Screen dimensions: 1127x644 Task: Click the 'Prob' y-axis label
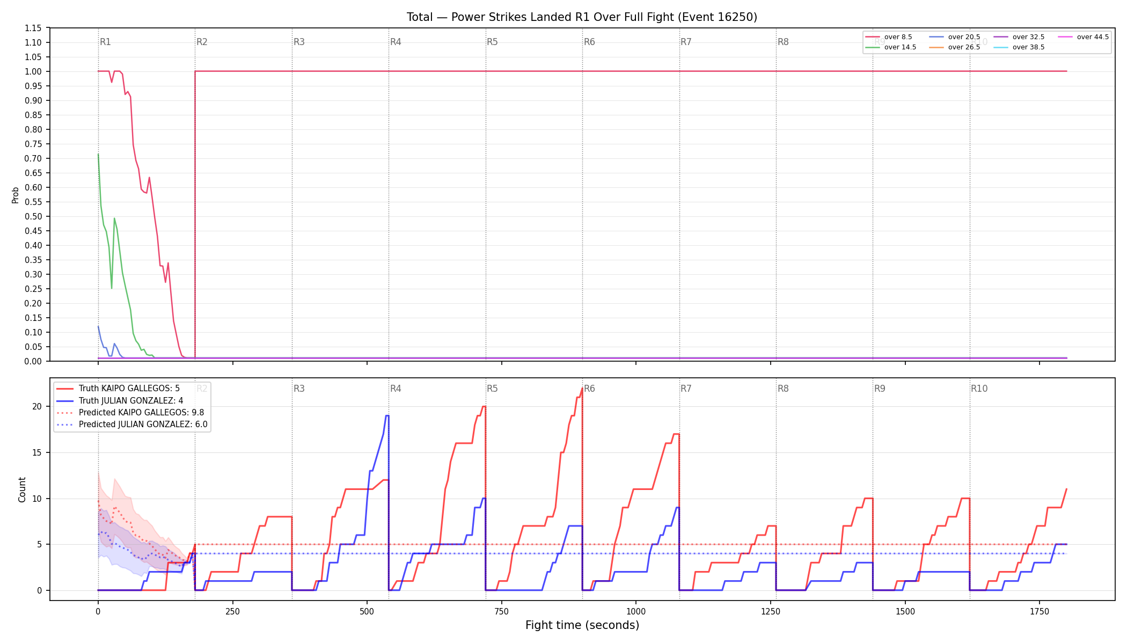click(15, 195)
